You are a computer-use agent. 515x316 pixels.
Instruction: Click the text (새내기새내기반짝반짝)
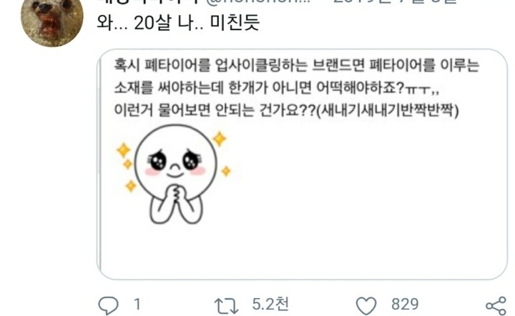(387, 110)
